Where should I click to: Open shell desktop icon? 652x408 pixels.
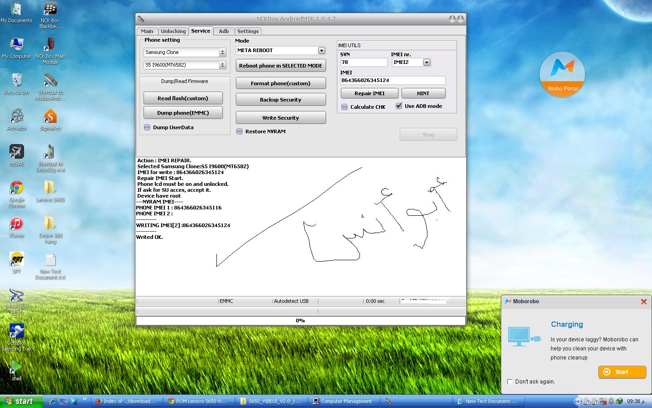(x=16, y=370)
